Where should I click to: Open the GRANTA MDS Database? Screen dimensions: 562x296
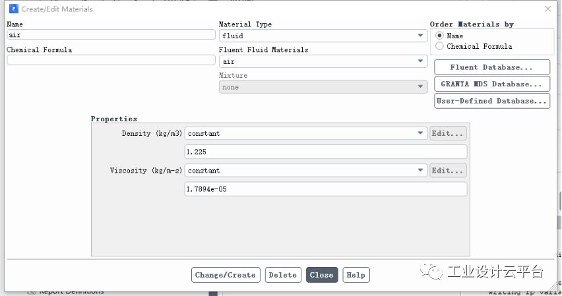[492, 84]
